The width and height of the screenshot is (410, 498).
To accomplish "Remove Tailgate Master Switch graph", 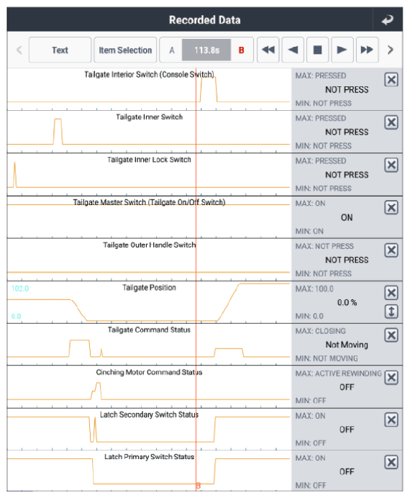I will 391,208.
